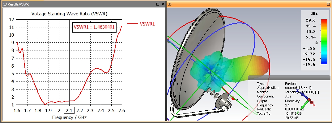Click the -19.4 minimum scale value
Viewport: 332px width, 123px height.
[x=309, y=65]
